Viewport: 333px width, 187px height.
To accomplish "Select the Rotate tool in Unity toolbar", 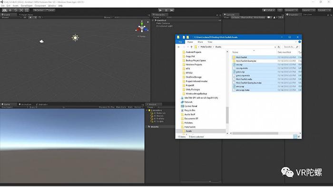I will click(16, 10).
